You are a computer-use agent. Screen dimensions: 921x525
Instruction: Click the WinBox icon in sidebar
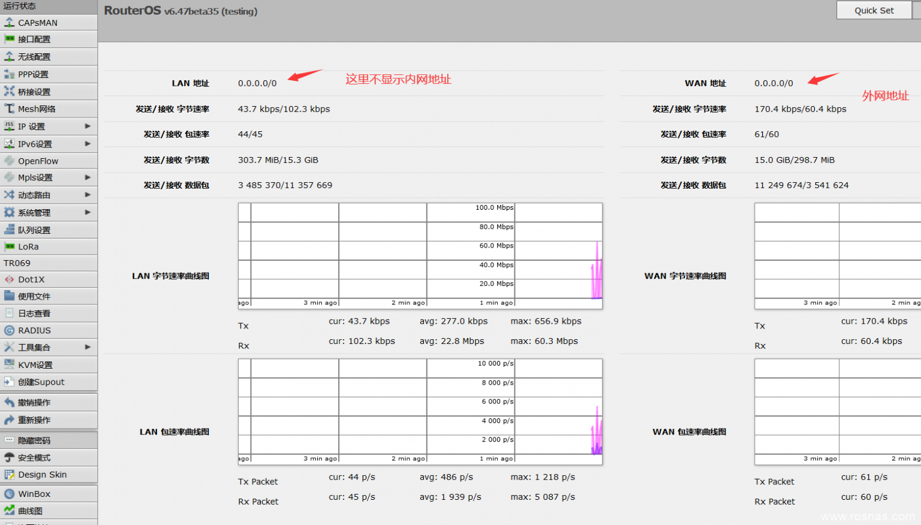[9, 494]
